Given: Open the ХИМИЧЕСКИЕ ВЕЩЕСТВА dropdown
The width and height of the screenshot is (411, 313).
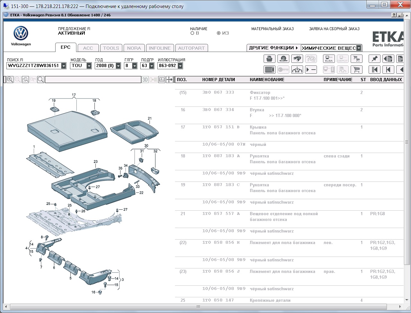Looking at the screenshot, I should tap(359, 48).
